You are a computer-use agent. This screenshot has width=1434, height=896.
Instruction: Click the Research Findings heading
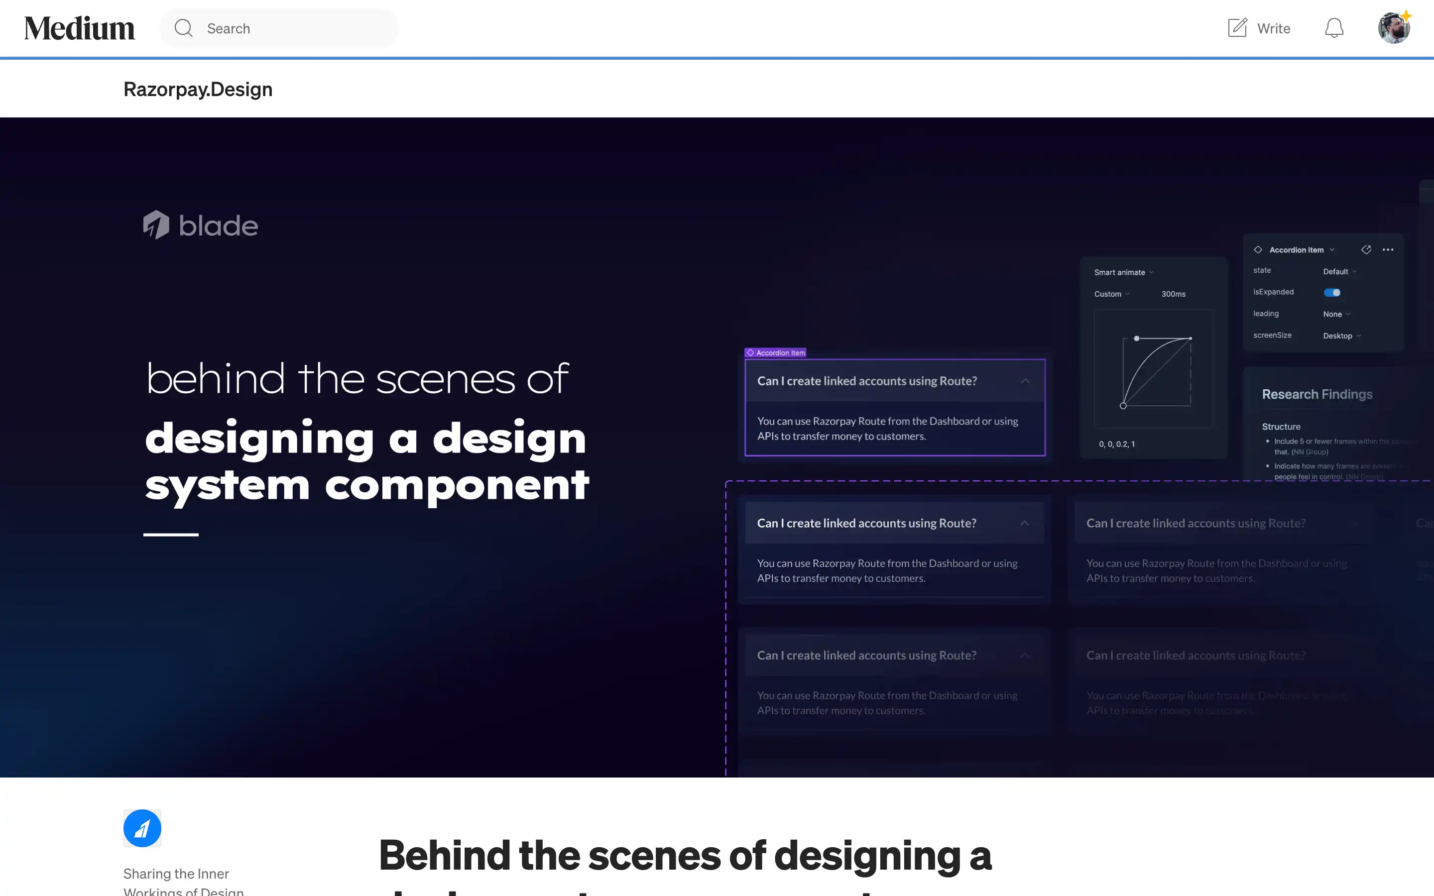point(1317,394)
